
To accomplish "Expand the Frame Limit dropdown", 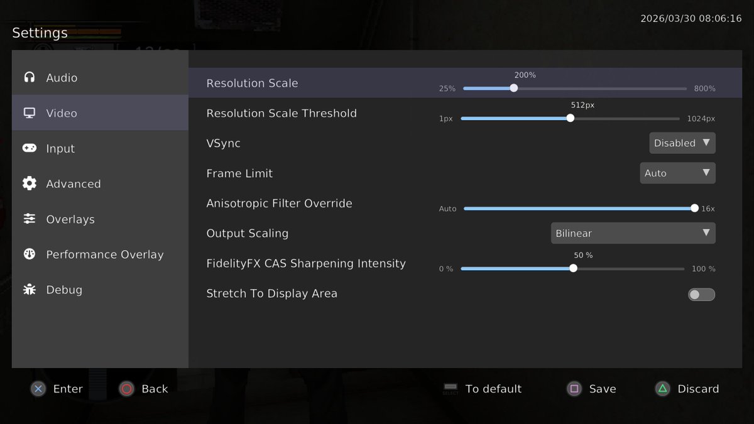I will point(677,173).
